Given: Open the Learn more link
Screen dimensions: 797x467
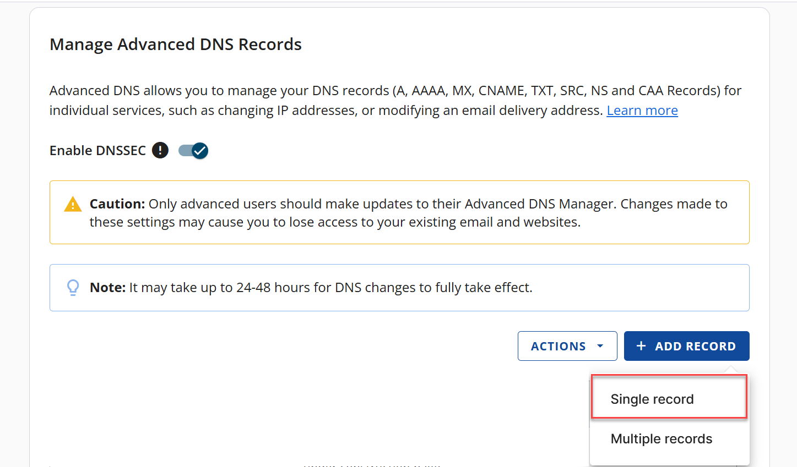Looking at the screenshot, I should (642, 110).
